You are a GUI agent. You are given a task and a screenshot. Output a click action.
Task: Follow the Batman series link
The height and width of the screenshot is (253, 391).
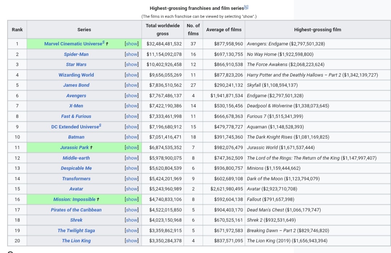pyautogui.click(x=76, y=137)
